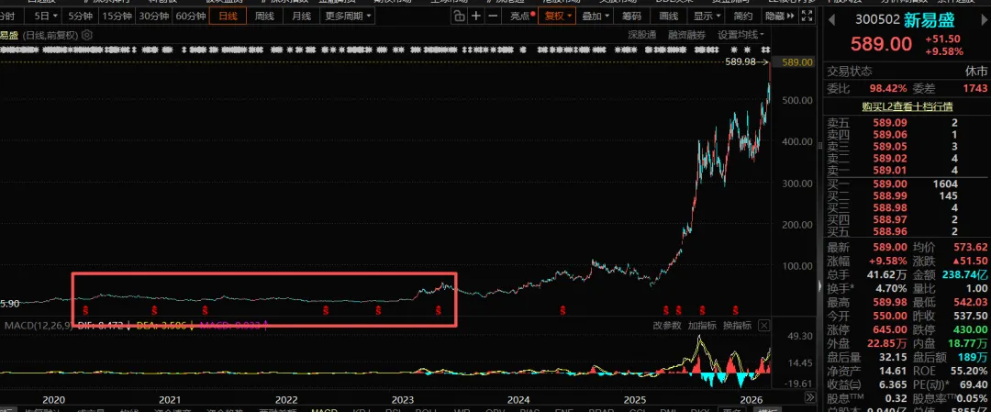This screenshot has width=991, height=412.
Task: Select the 月线 monthly chart
Action: [301, 16]
